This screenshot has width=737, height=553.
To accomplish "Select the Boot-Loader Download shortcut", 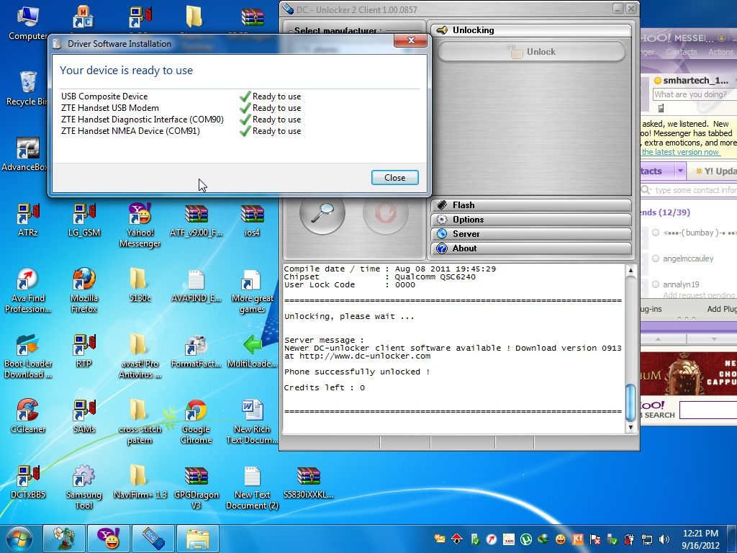I will pos(28,356).
